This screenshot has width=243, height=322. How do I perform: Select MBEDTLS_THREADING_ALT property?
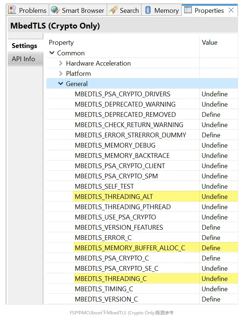(114, 196)
